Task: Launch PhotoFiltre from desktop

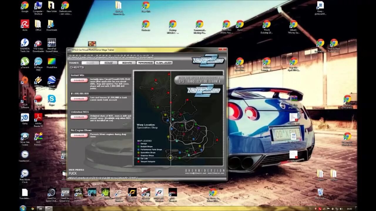Action: pyautogui.click(x=52, y=63)
